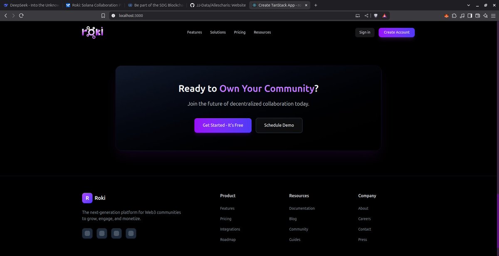499x256 pixels.
Task: Switch to the DeepSeek tab
Action: tap(31, 5)
